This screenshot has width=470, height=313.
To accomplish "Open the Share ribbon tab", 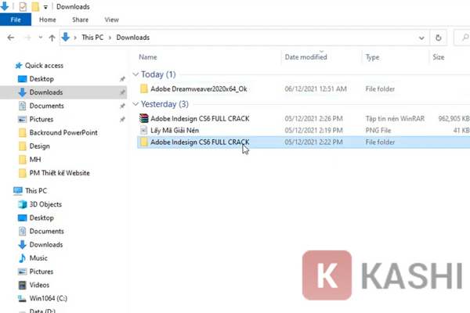I will (80, 20).
